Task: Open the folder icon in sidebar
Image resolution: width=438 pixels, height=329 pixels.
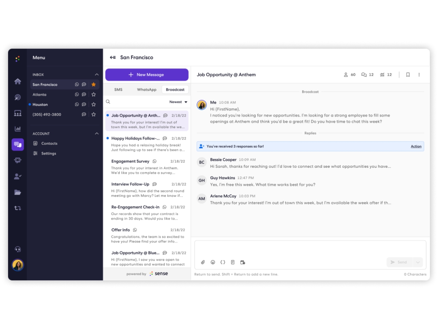Action: tap(18, 192)
